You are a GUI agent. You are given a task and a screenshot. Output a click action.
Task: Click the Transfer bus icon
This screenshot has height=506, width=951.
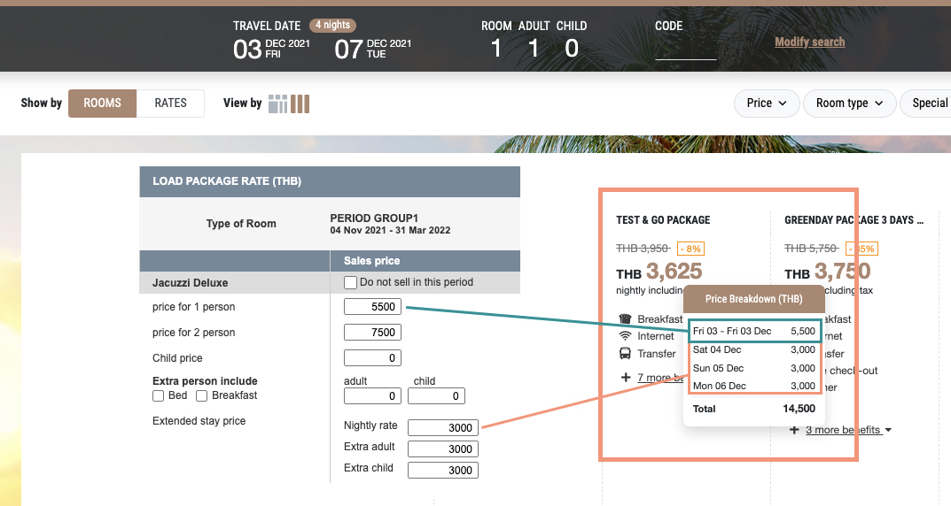click(x=624, y=354)
